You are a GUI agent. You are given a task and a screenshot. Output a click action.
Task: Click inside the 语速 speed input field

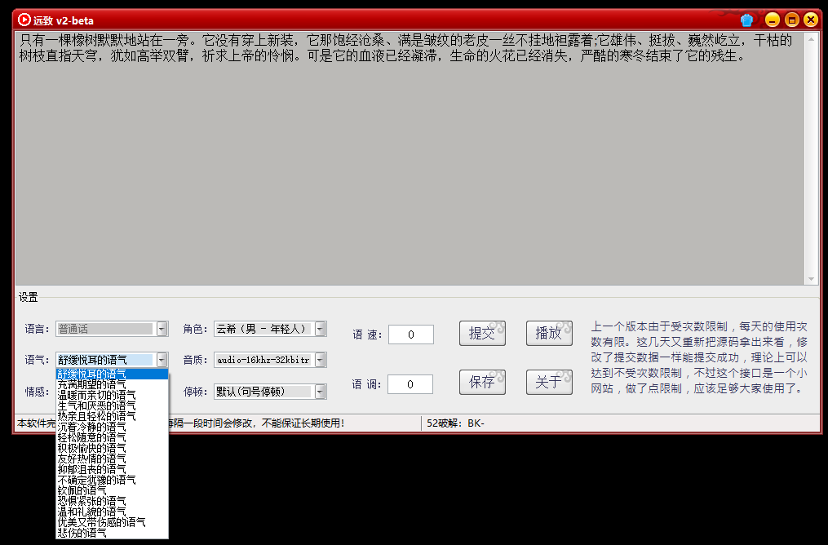pyautogui.click(x=410, y=334)
